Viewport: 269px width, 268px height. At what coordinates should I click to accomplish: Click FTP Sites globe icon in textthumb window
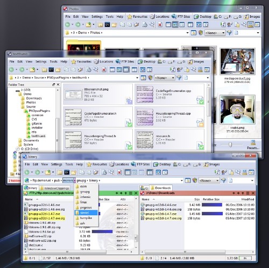pos(118,61)
